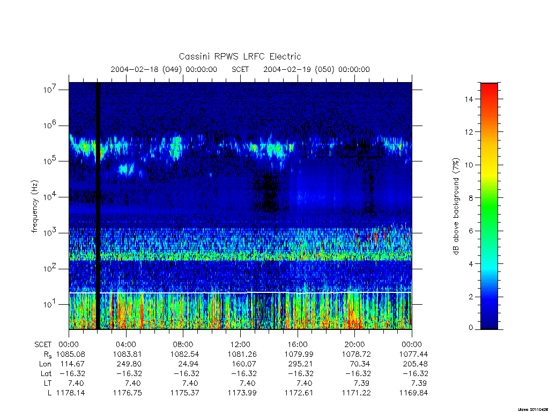This screenshot has width=549, height=412.
Task: Click the Rs value 1081.26
Action: (x=242, y=354)
